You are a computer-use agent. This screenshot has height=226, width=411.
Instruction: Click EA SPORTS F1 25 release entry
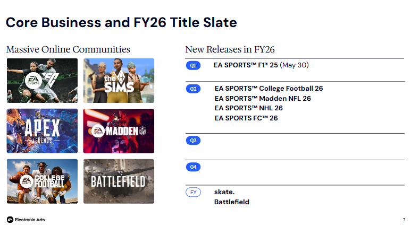click(261, 65)
